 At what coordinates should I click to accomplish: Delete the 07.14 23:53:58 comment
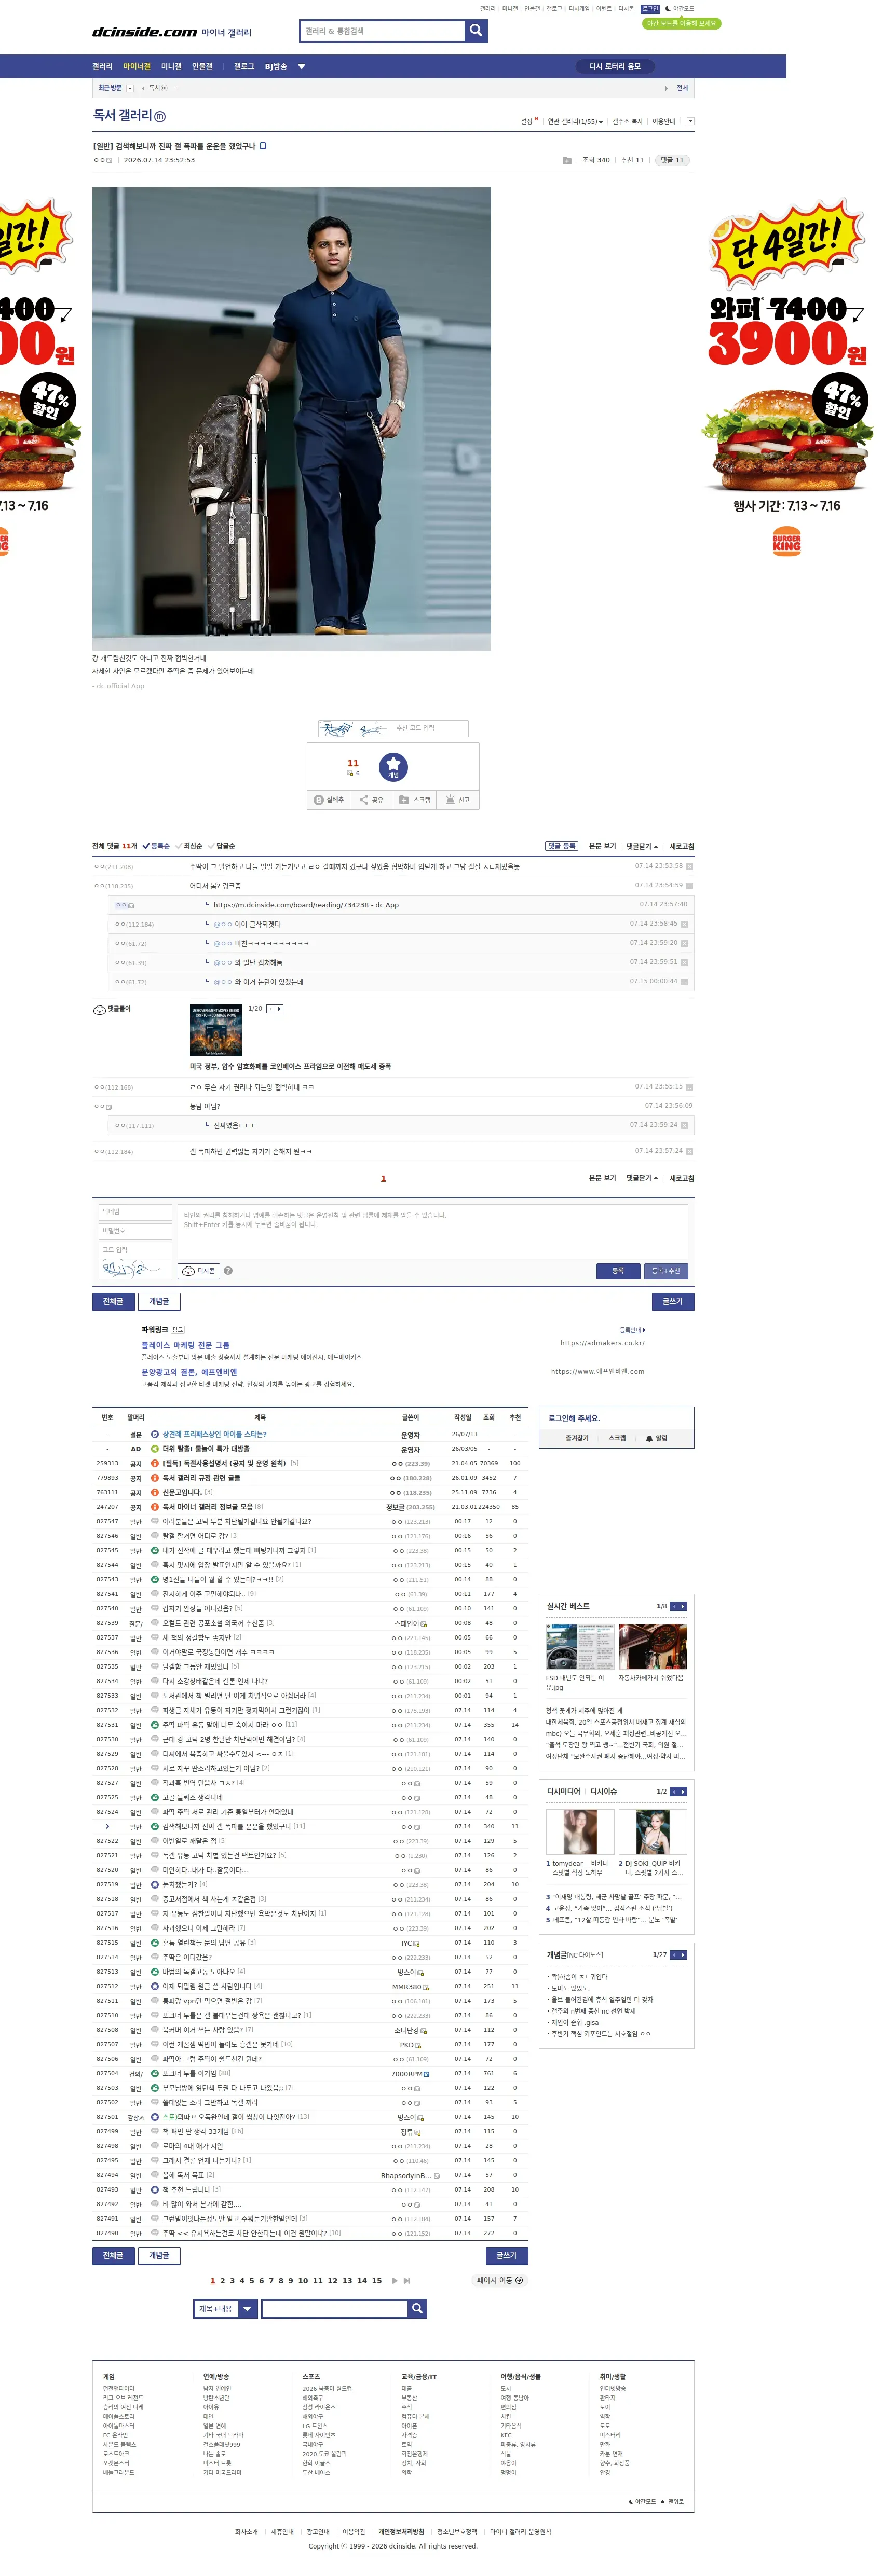pyautogui.click(x=689, y=867)
